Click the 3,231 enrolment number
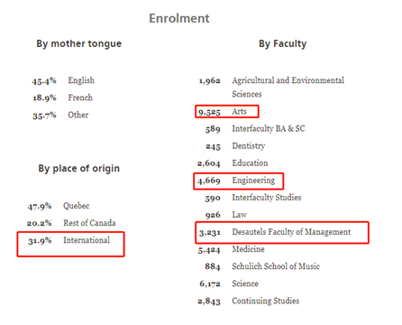The height and width of the screenshot is (325, 402). [x=210, y=233]
